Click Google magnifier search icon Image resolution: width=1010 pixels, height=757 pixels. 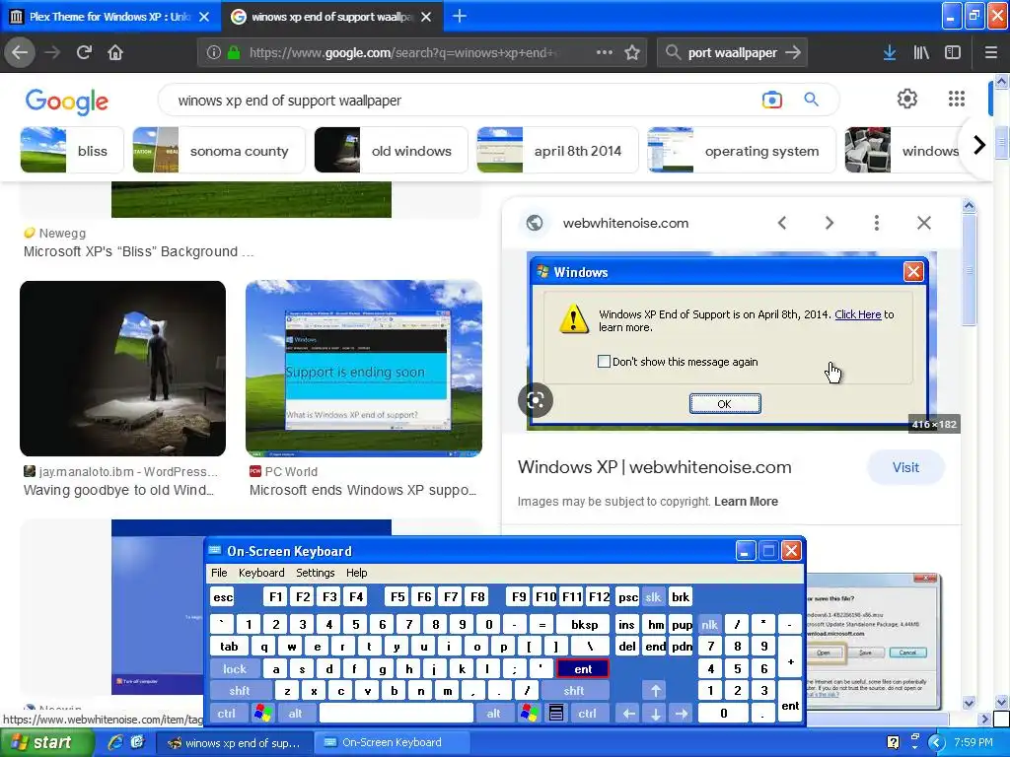[811, 100]
